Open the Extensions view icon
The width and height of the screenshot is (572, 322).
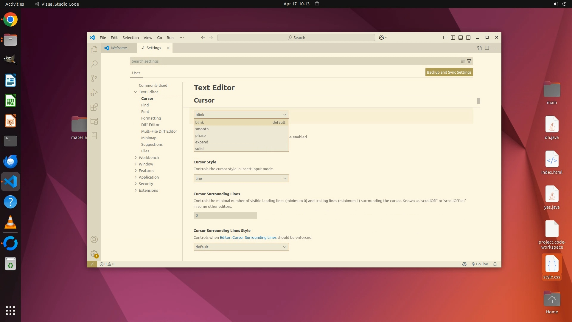(94, 107)
